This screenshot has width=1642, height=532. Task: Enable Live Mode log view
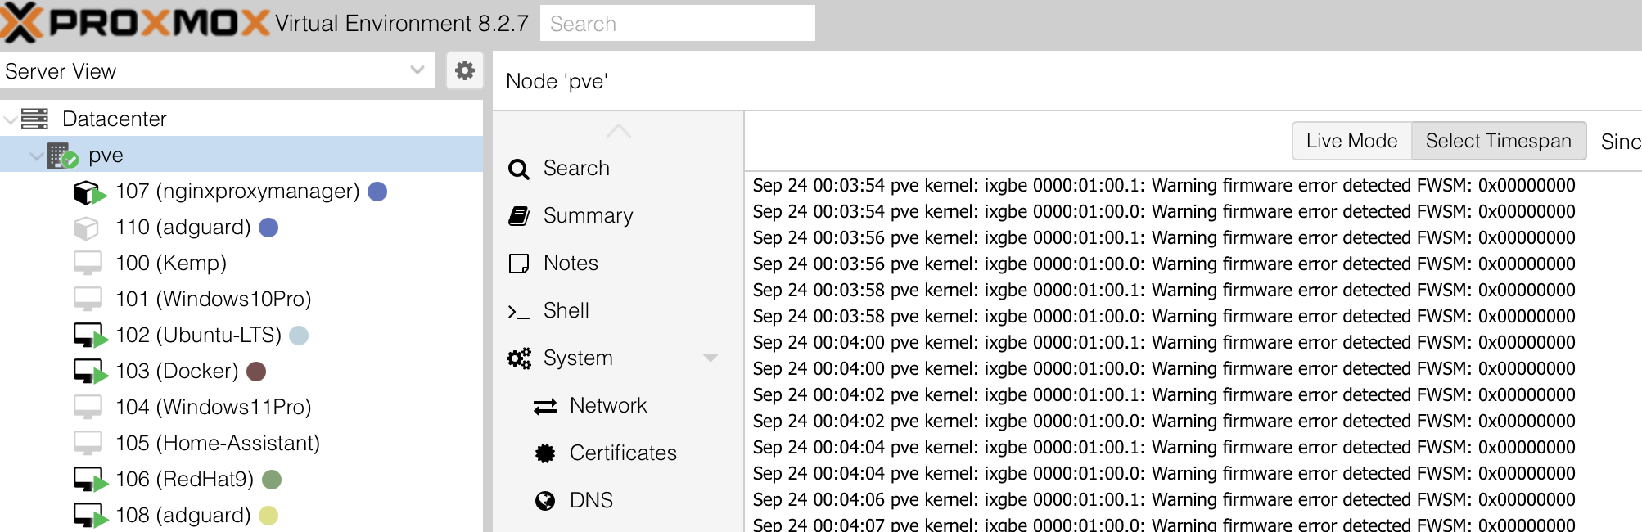coord(1351,141)
